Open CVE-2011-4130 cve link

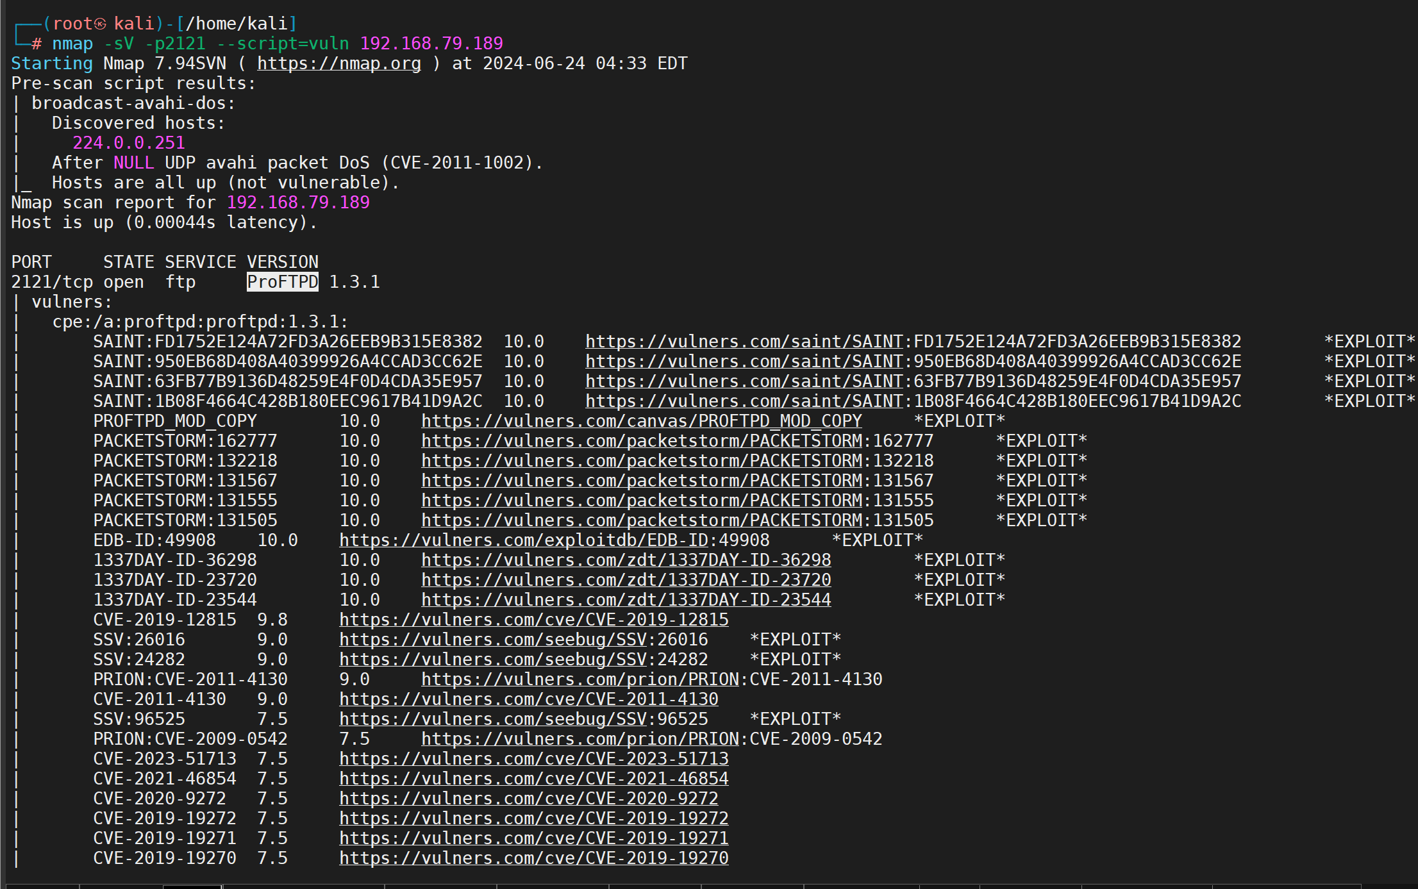[528, 699]
